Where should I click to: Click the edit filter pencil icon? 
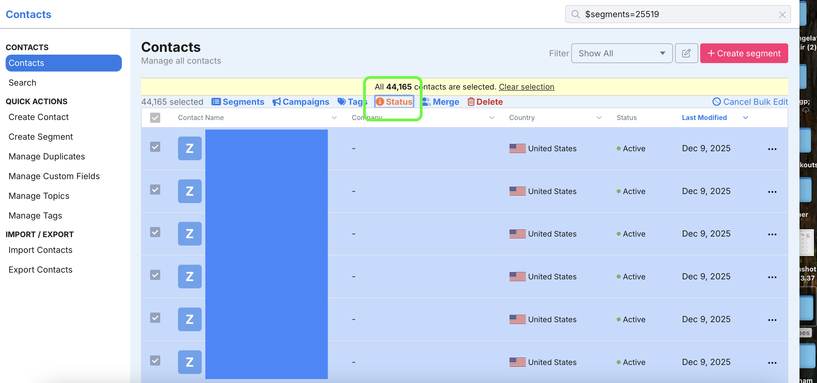coord(686,53)
